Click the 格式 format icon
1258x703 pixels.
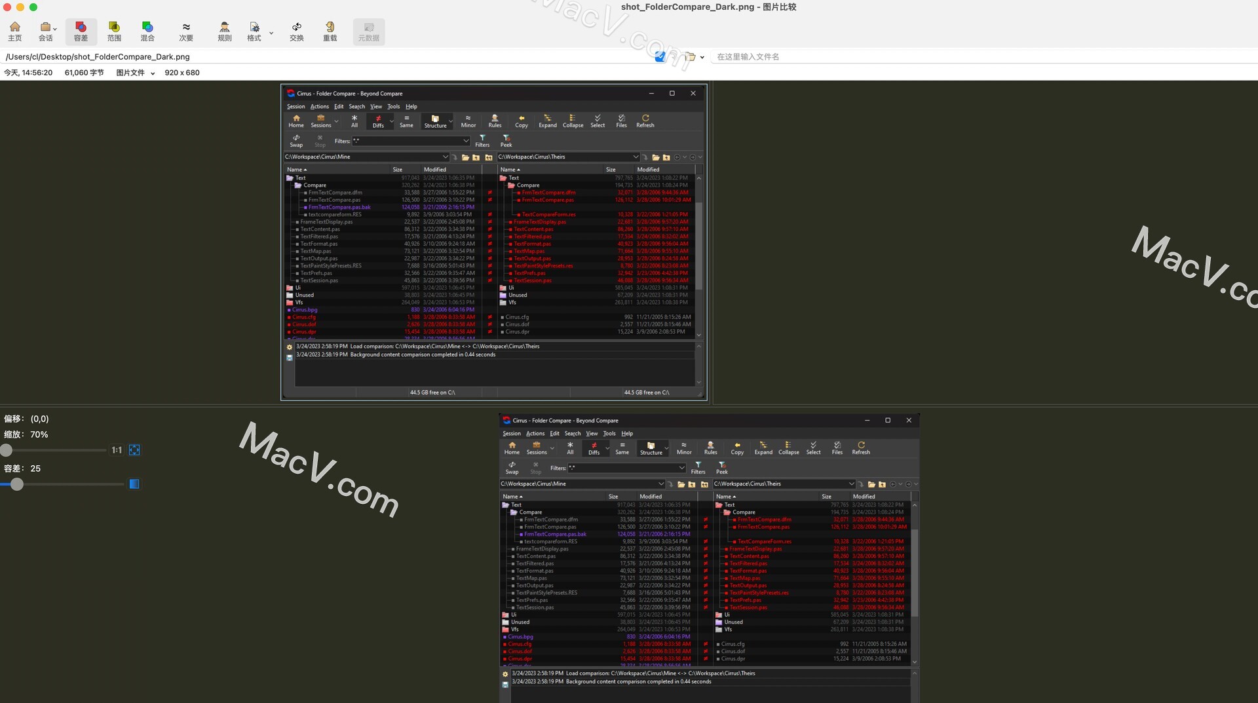pyautogui.click(x=254, y=31)
